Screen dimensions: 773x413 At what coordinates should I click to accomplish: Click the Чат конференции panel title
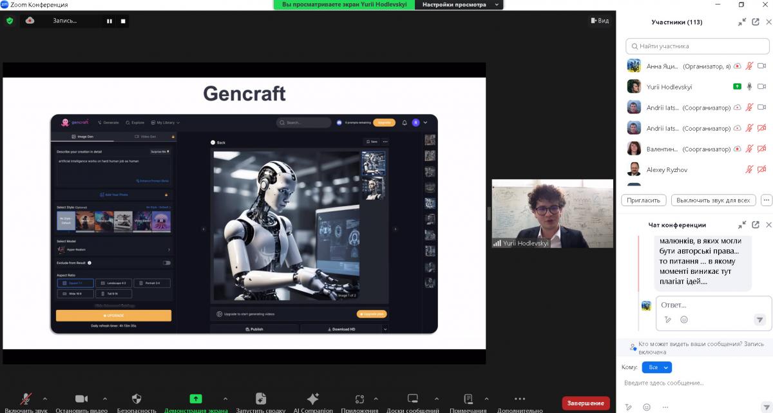tap(677, 225)
